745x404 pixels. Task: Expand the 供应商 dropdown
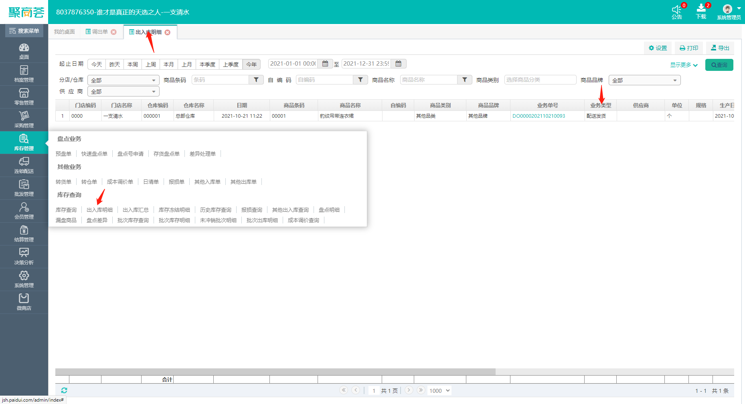click(x=123, y=91)
